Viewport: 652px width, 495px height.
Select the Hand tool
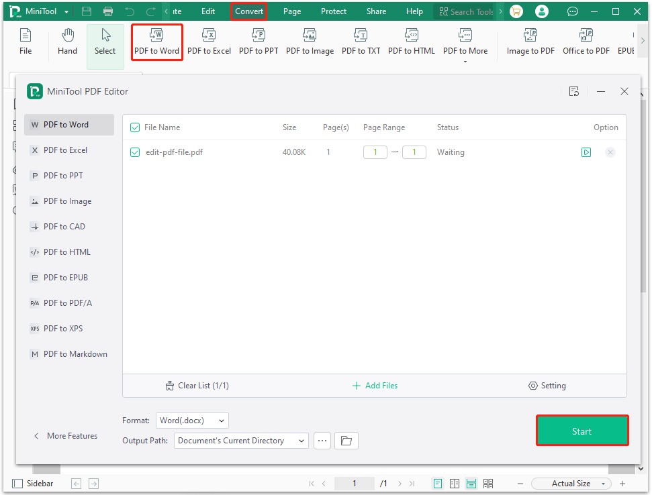pos(67,42)
